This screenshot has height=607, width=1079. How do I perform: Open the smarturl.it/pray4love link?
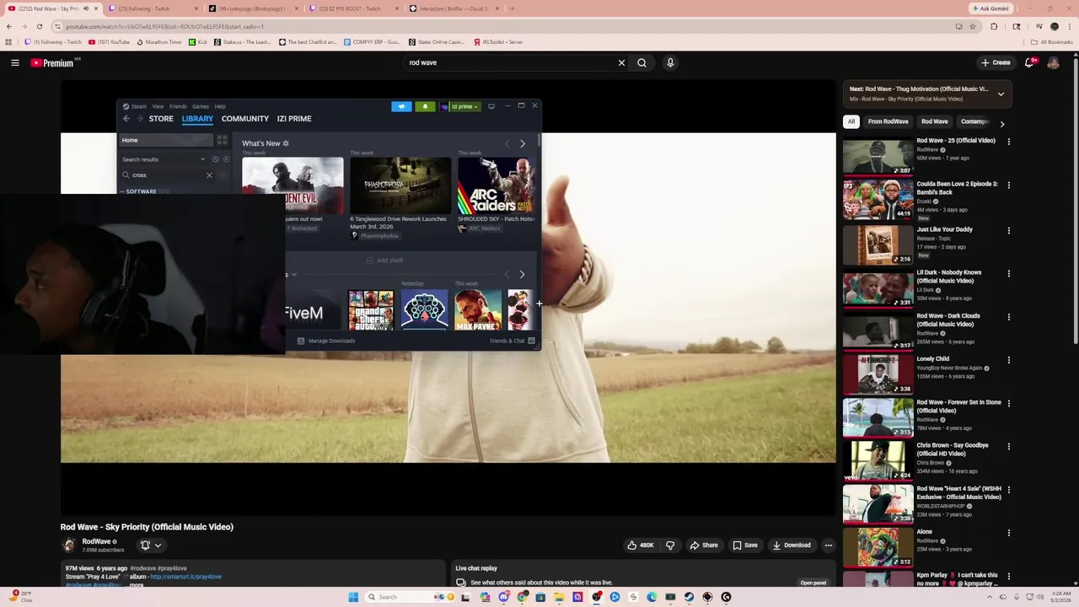coord(185,577)
